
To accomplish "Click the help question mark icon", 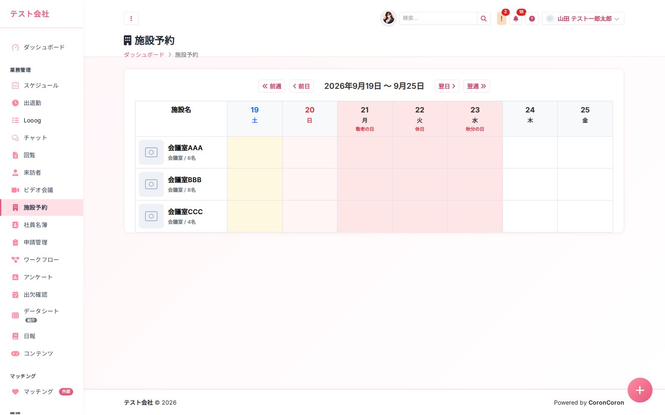I will pos(532,19).
